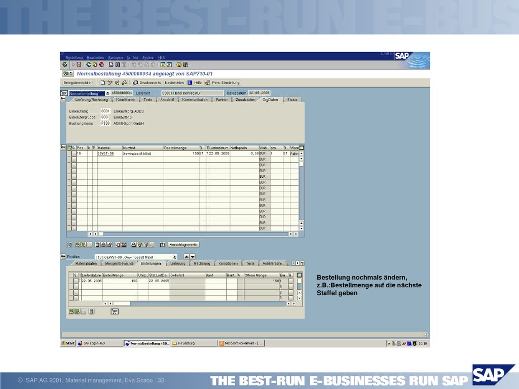
Task: Click the item table horizontal scrollbar
Action: 193,234
